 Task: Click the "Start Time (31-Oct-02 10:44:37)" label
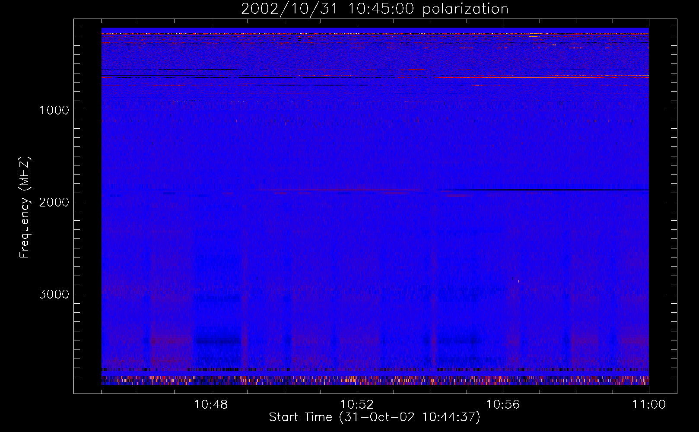375,417
